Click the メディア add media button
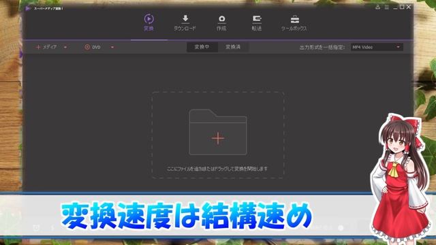The height and width of the screenshot is (245, 436). 46,47
